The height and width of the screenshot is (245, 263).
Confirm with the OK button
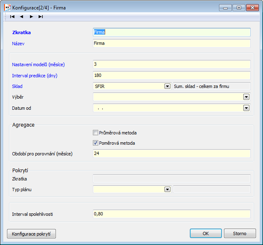point(206,233)
